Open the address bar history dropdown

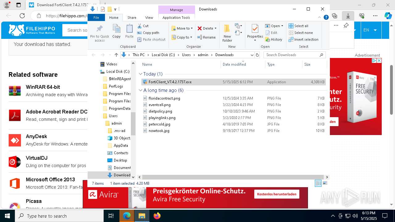coord(252,55)
